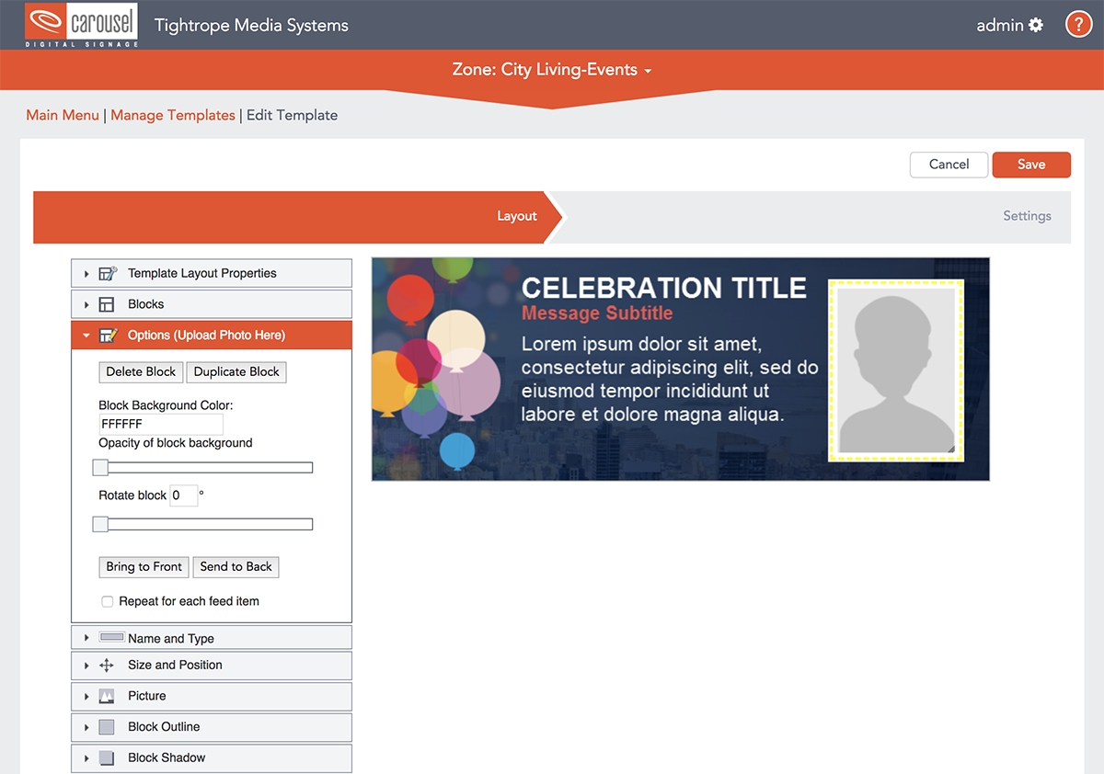Click the Block Background Color input field
Screen dimensions: 1104x774
click(160, 424)
